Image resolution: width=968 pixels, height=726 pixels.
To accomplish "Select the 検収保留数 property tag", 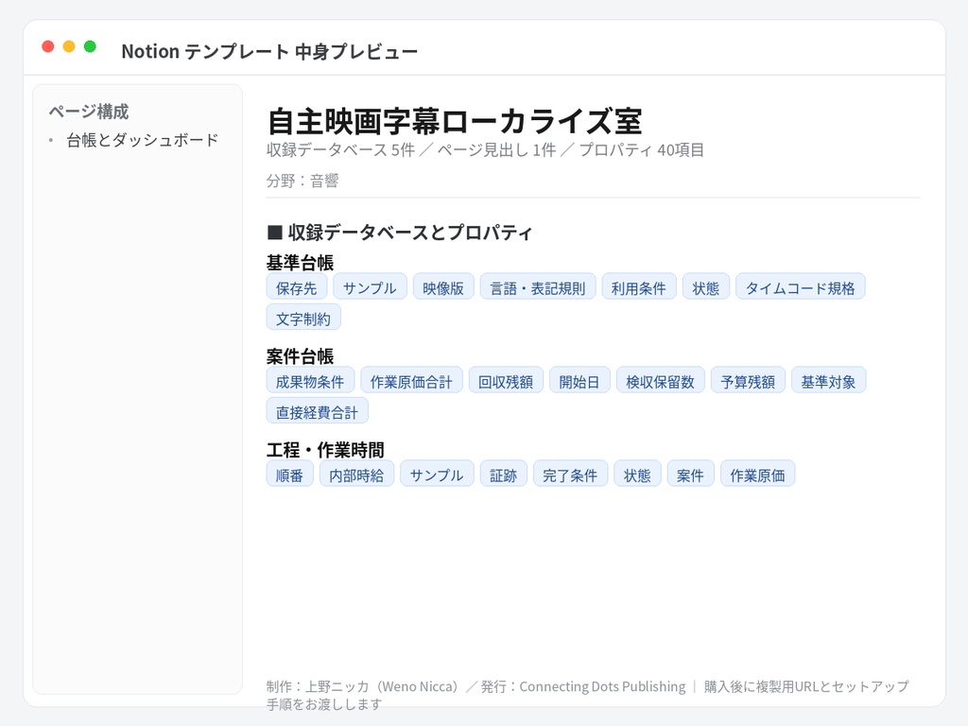I will pyautogui.click(x=661, y=380).
